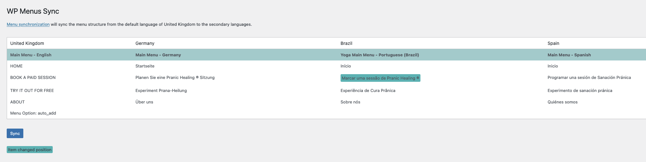This screenshot has width=646, height=162.
Task: Click the ABOUT menu item
Action: [17, 102]
